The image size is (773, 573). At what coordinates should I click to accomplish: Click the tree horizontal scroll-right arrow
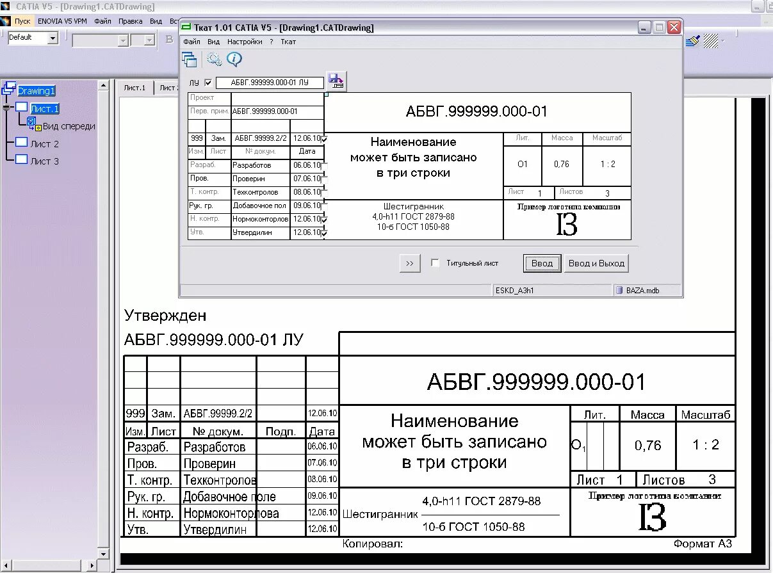point(92,565)
